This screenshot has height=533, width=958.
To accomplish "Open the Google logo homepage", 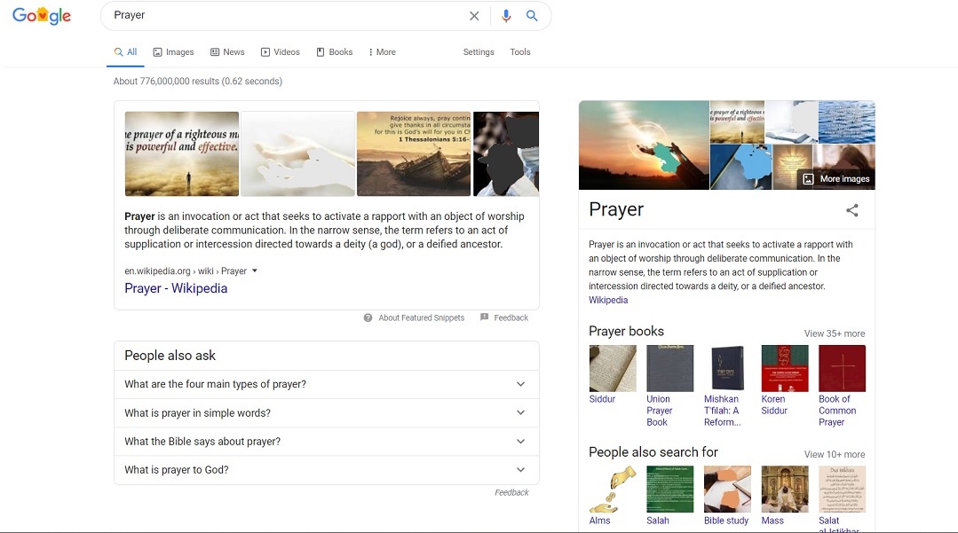I will [42, 16].
